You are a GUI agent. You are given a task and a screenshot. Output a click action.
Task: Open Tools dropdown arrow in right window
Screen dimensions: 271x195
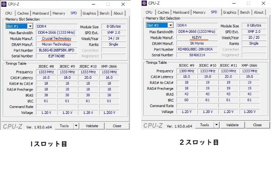pyautogui.click(x=216, y=125)
